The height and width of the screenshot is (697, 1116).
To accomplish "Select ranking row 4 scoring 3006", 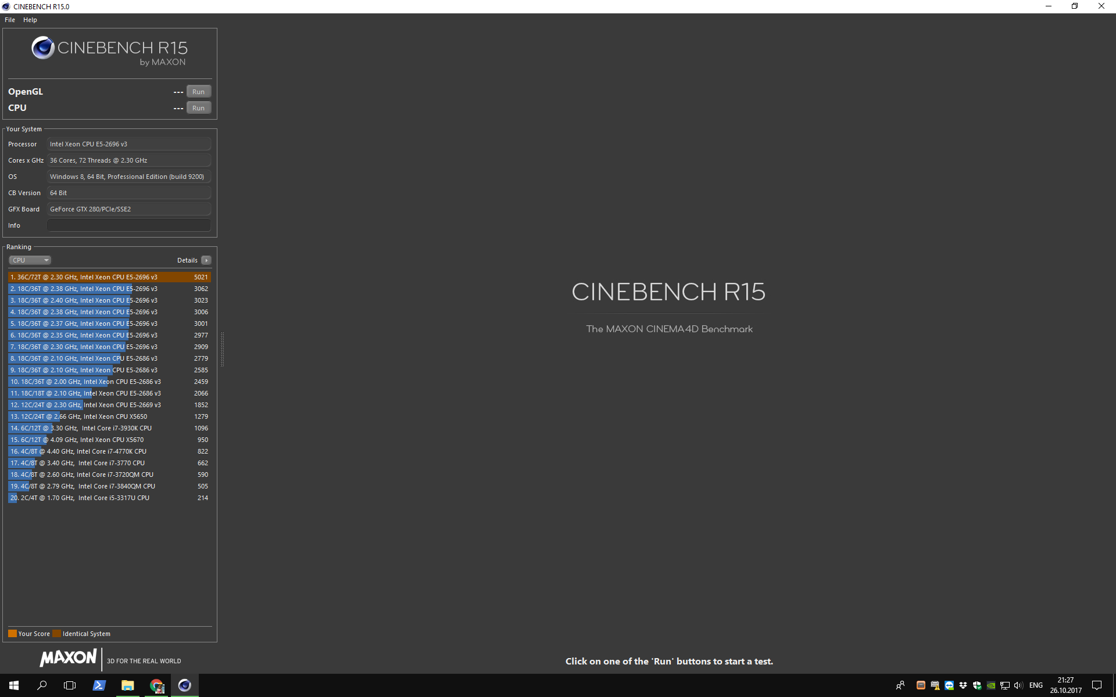I will (x=109, y=312).
